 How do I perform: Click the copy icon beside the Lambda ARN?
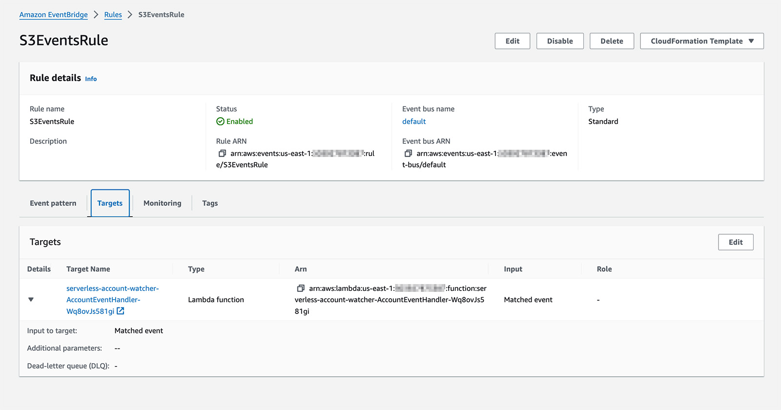point(301,288)
